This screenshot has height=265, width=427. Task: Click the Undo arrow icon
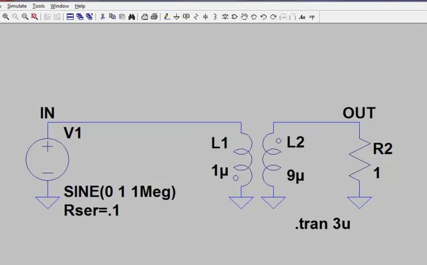tap(263, 17)
